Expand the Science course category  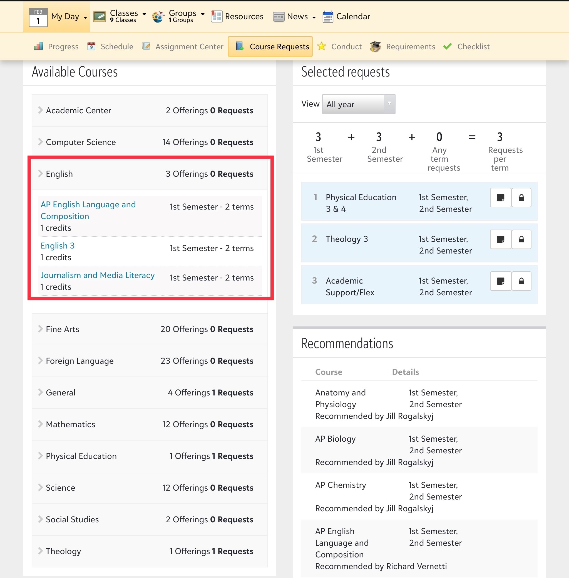coord(150,488)
